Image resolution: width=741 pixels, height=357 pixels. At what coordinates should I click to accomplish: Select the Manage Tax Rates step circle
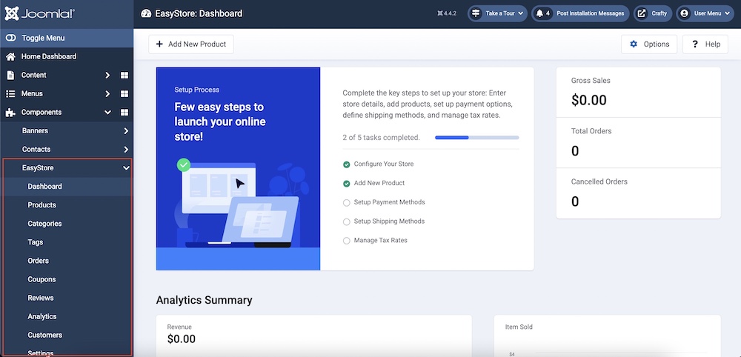[x=346, y=241]
